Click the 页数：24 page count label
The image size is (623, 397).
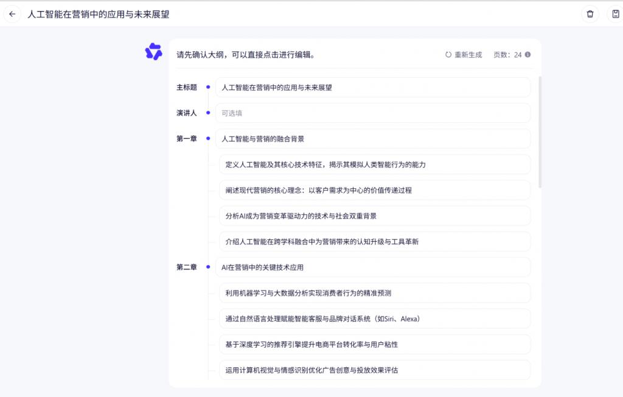coord(507,55)
